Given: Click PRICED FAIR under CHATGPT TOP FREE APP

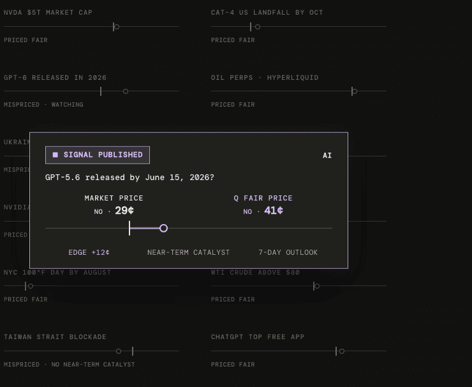Looking at the screenshot, I should (x=233, y=364).
